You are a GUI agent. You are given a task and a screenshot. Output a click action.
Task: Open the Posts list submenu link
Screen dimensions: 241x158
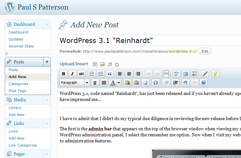coord(13,70)
